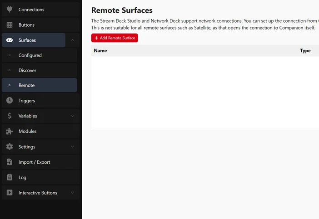This screenshot has width=319, height=219.
Task: Click the Interactive Buttons play icon
Action: [10, 193]
